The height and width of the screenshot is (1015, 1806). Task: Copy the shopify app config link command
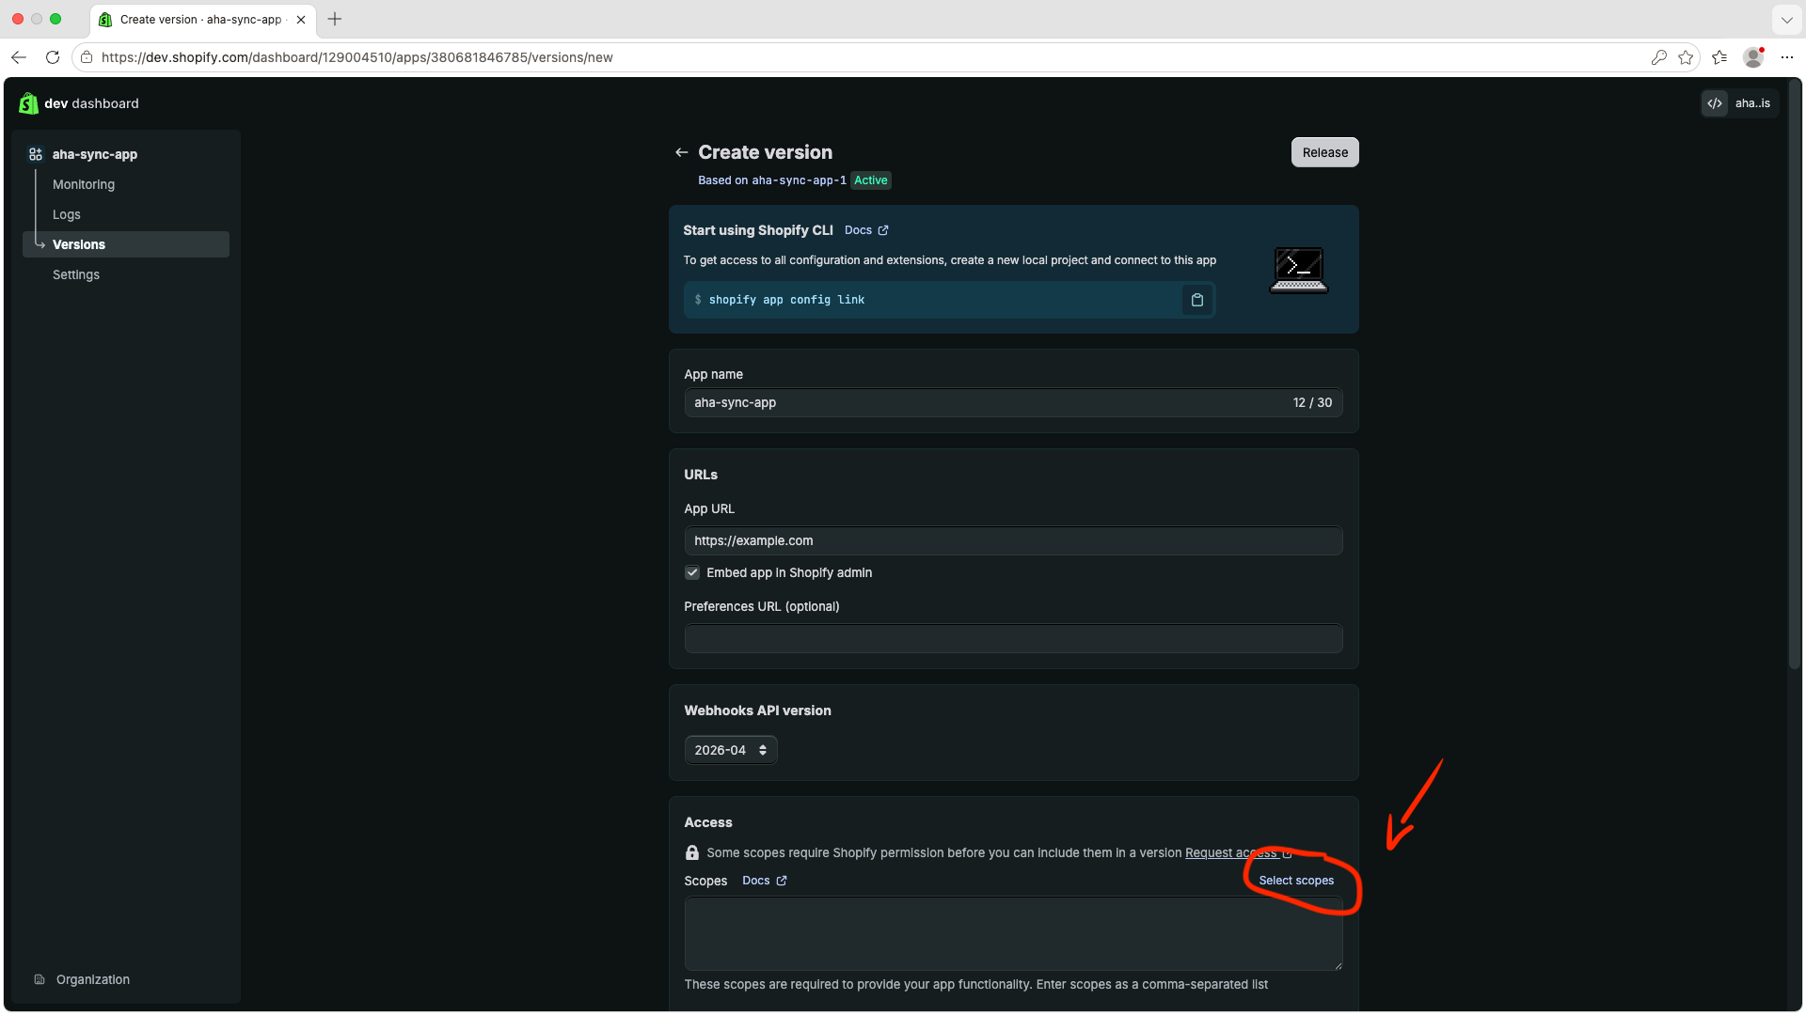(x=1196, y=300)
